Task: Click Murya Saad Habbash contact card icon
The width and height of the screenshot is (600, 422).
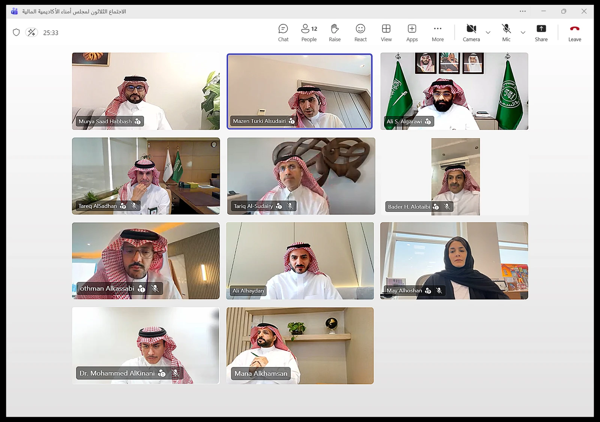Action: pos(138,121)
